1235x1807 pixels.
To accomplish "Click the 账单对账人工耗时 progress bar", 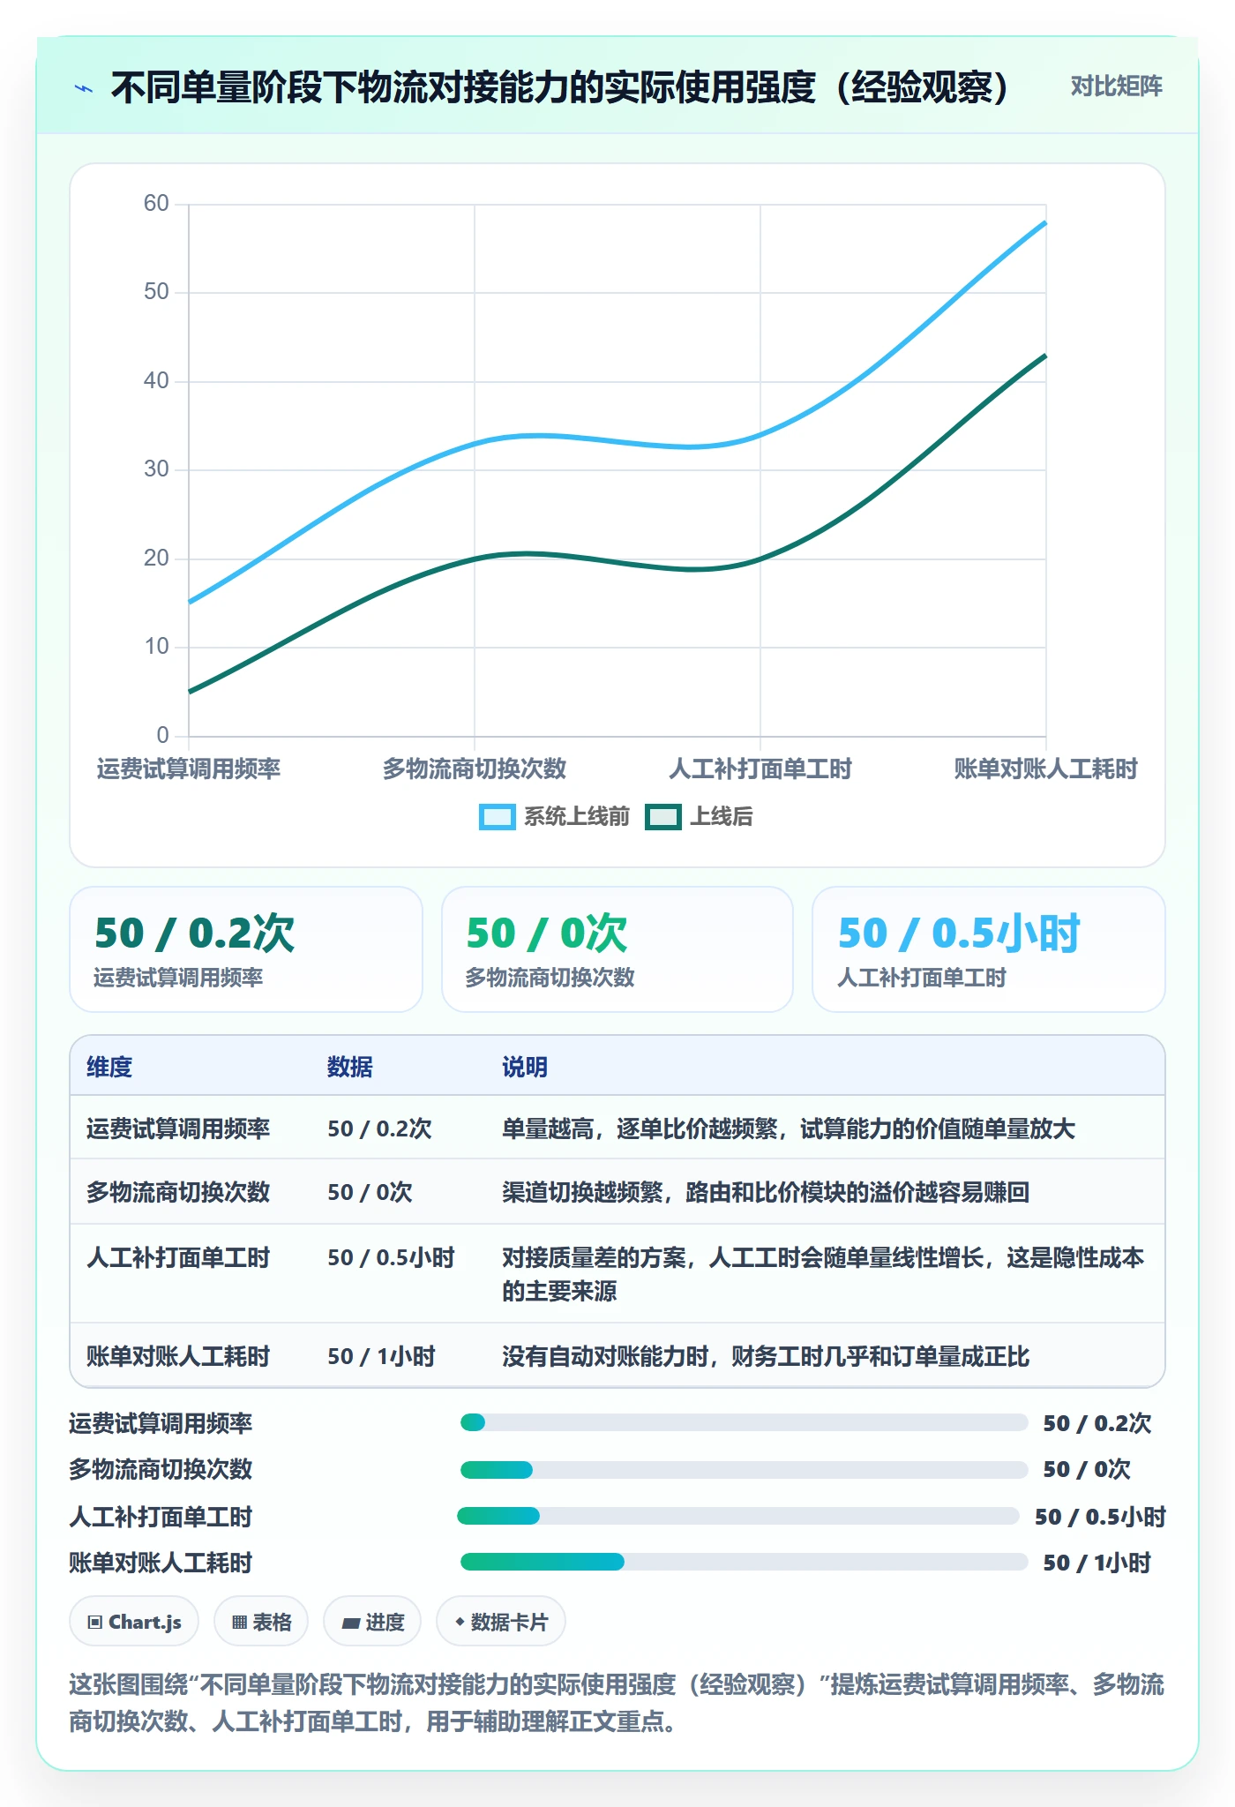I will 744,1563.
